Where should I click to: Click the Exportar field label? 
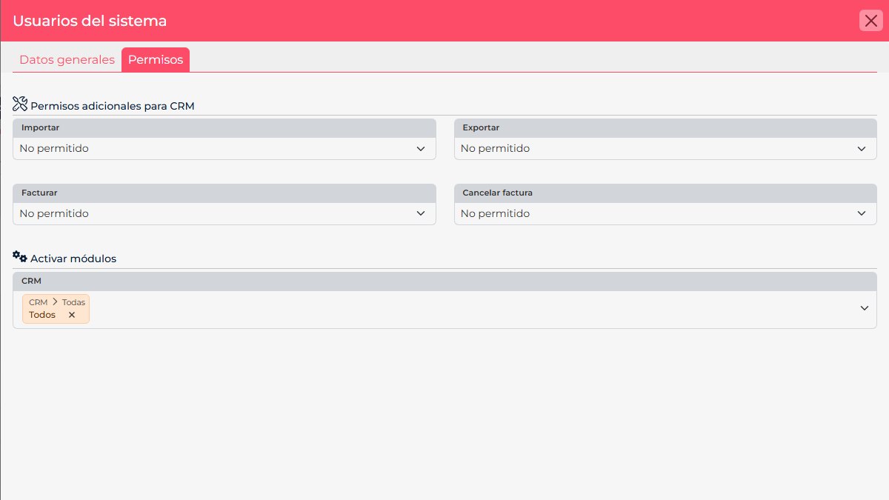(x=481, y=127)
